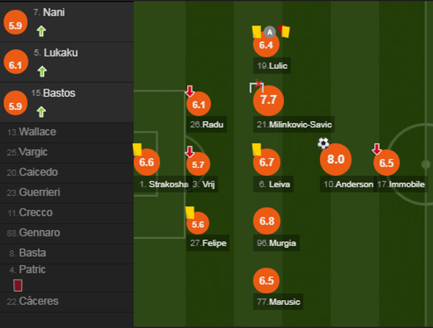Click the yellow card next to Strakosha

click(137, 149)
